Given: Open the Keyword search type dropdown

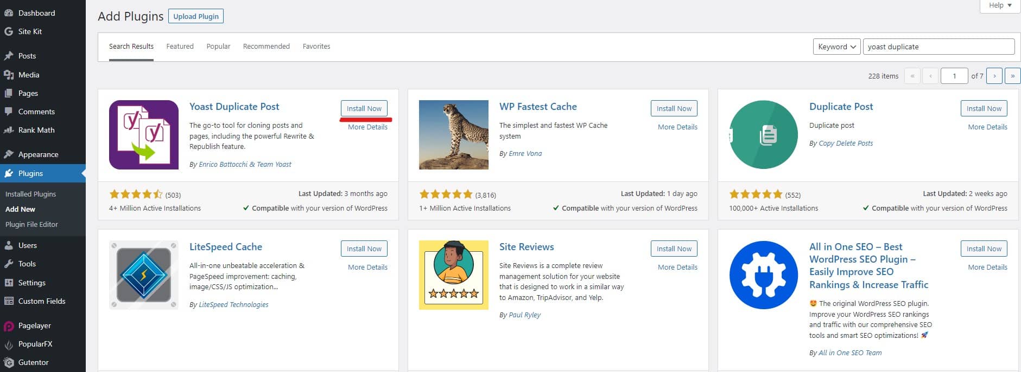Looking at the screenshot, I should [836, 47].
